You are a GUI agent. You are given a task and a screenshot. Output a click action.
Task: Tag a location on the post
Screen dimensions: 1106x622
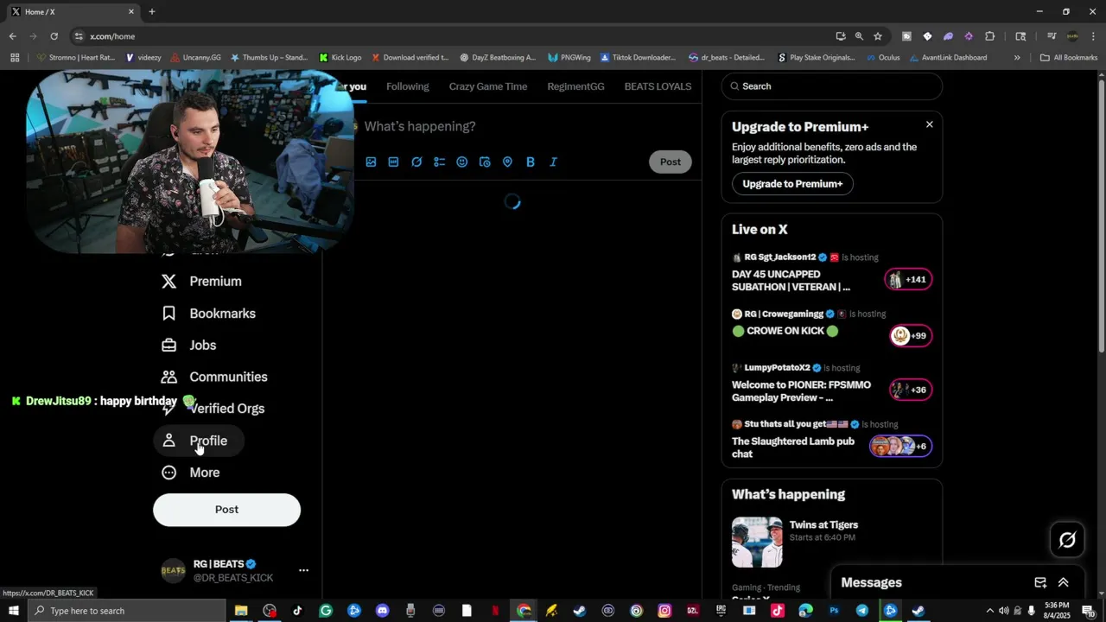click(507, 162)
